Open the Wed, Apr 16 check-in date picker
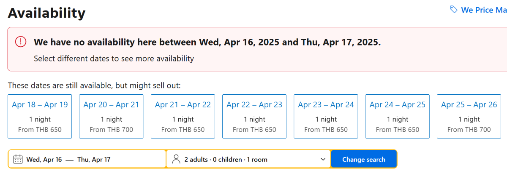 [x=44, y=160]
